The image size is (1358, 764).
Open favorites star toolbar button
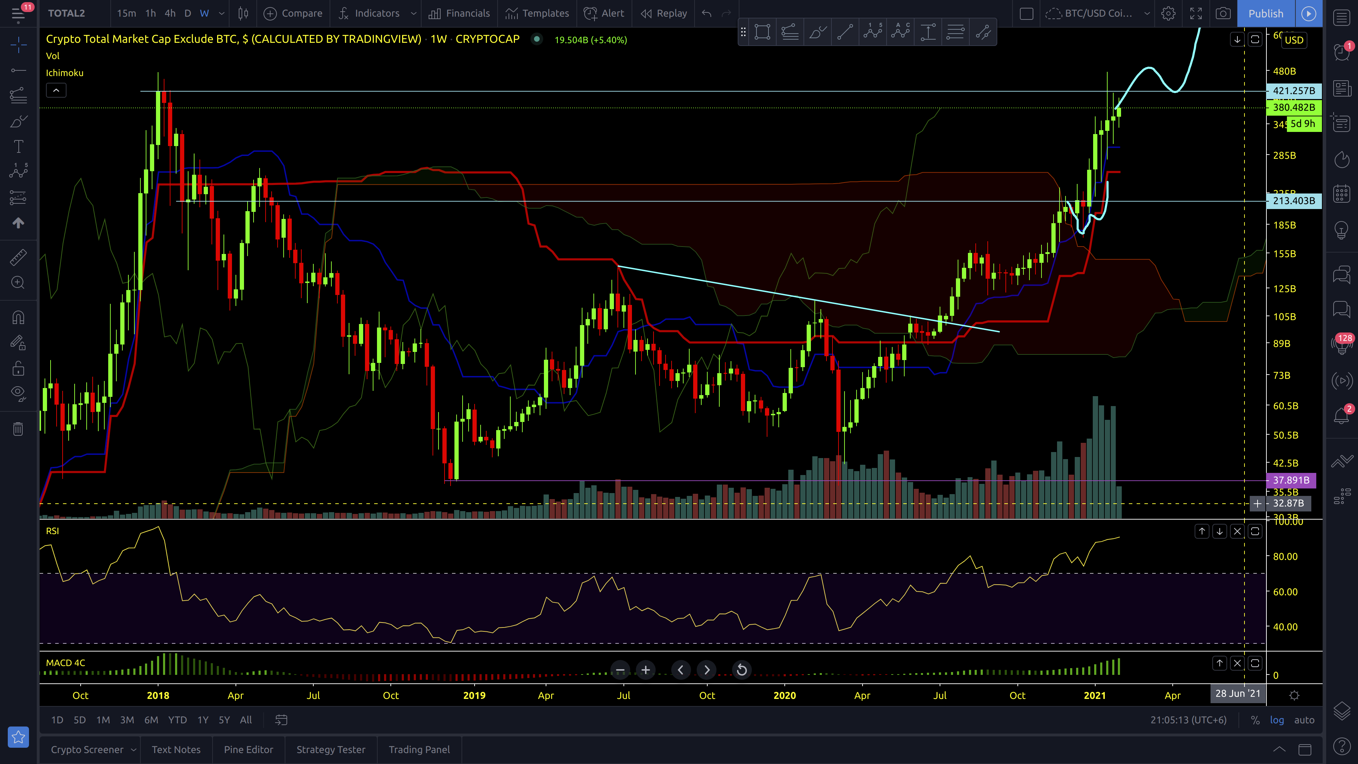point(18,736)
